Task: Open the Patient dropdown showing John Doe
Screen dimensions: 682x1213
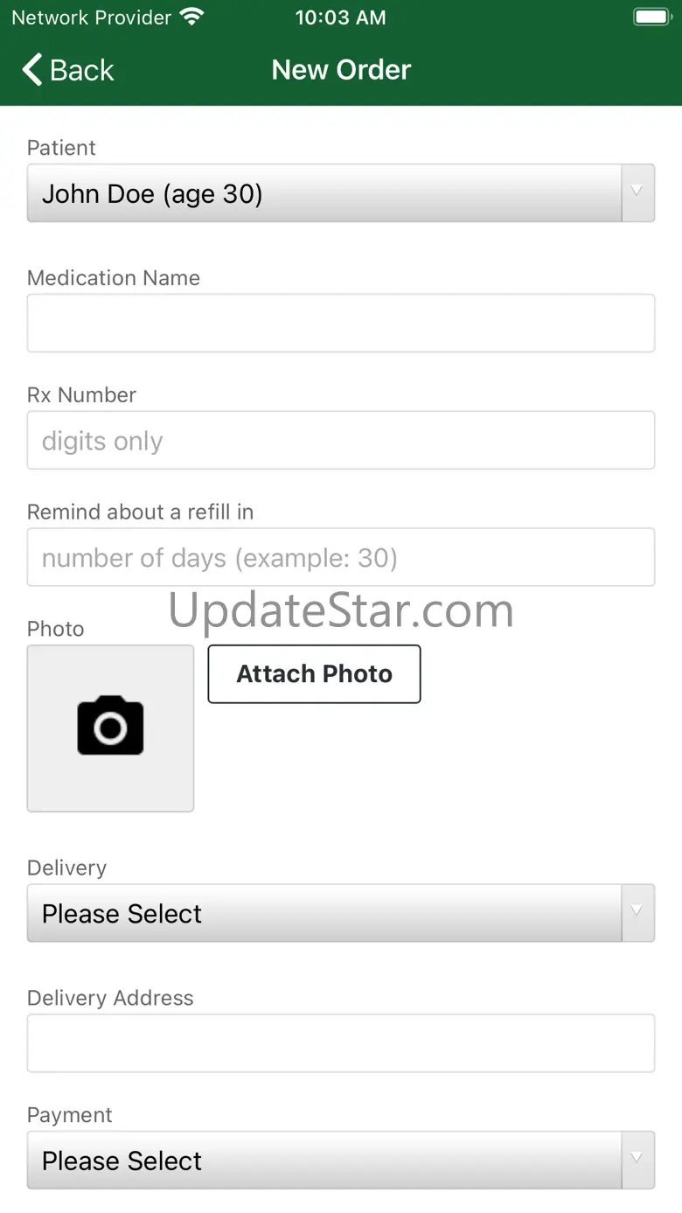Action: pyautogui.click(x=341, y=193)
